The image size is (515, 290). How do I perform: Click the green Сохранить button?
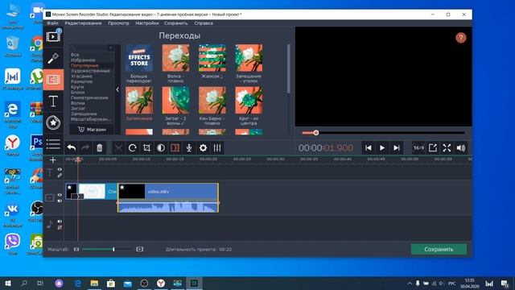(x=439, y=249)
